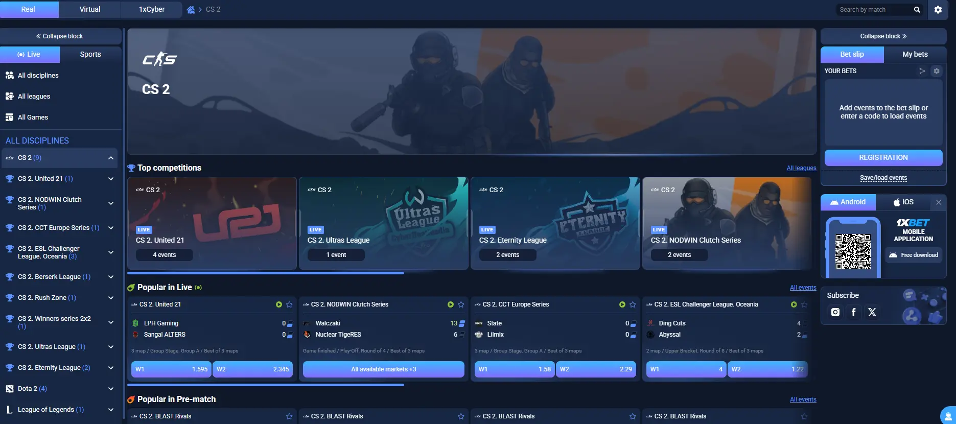Select the Sports tab in sidebar
956x424 pixels.
point(90,55)
